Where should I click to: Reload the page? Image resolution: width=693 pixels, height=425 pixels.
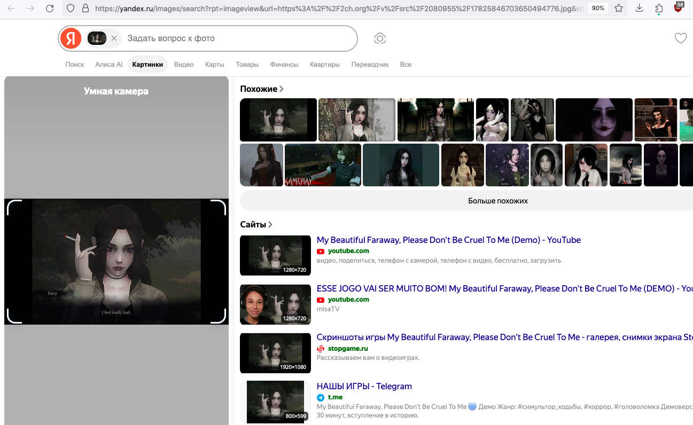point(50,9)
